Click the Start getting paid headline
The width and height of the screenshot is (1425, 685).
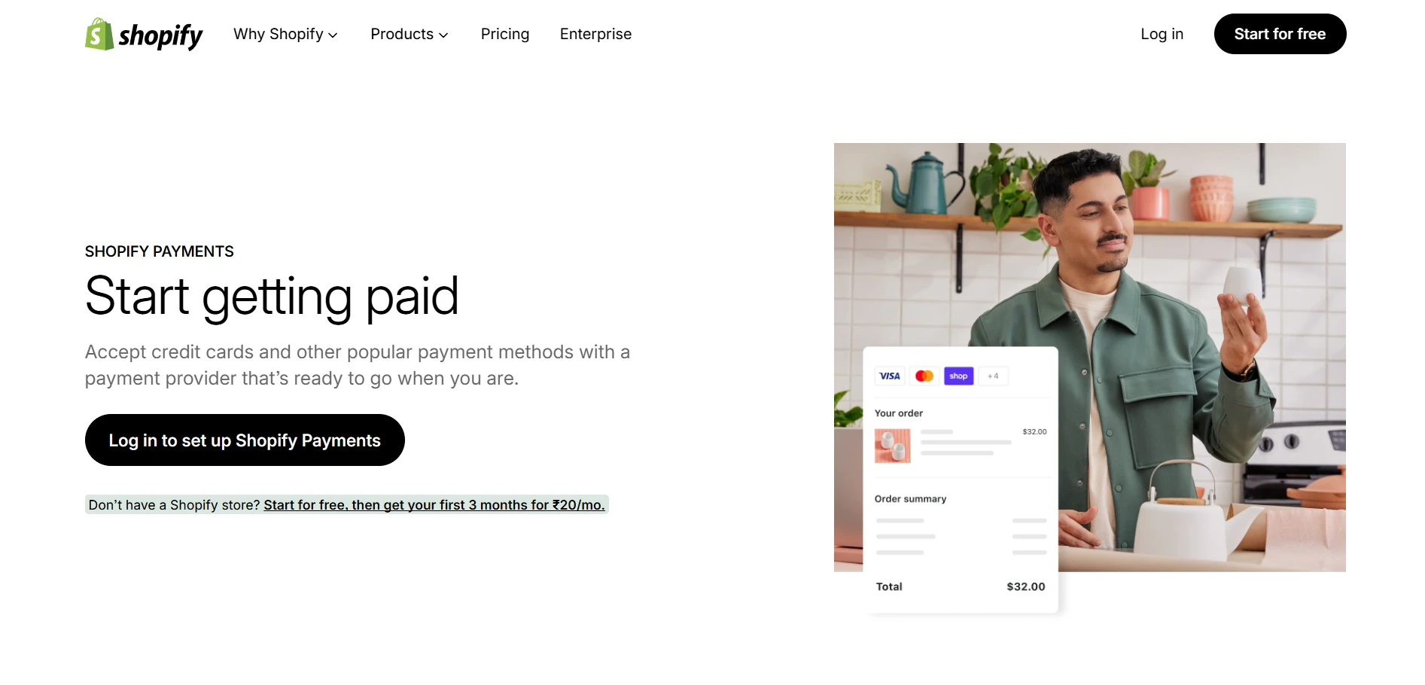point(273,296)
